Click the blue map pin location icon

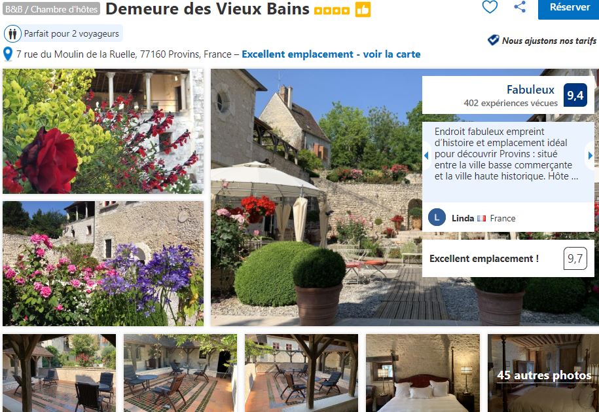[8, 54]
